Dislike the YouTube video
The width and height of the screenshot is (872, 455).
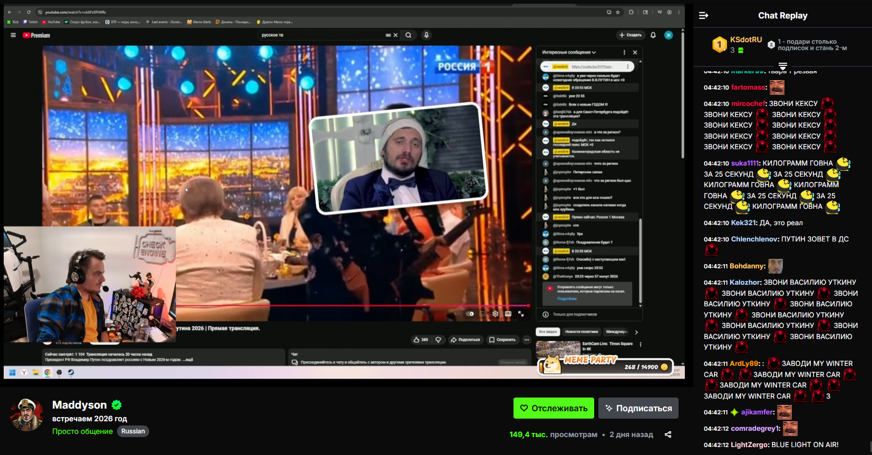pos(438,340)
